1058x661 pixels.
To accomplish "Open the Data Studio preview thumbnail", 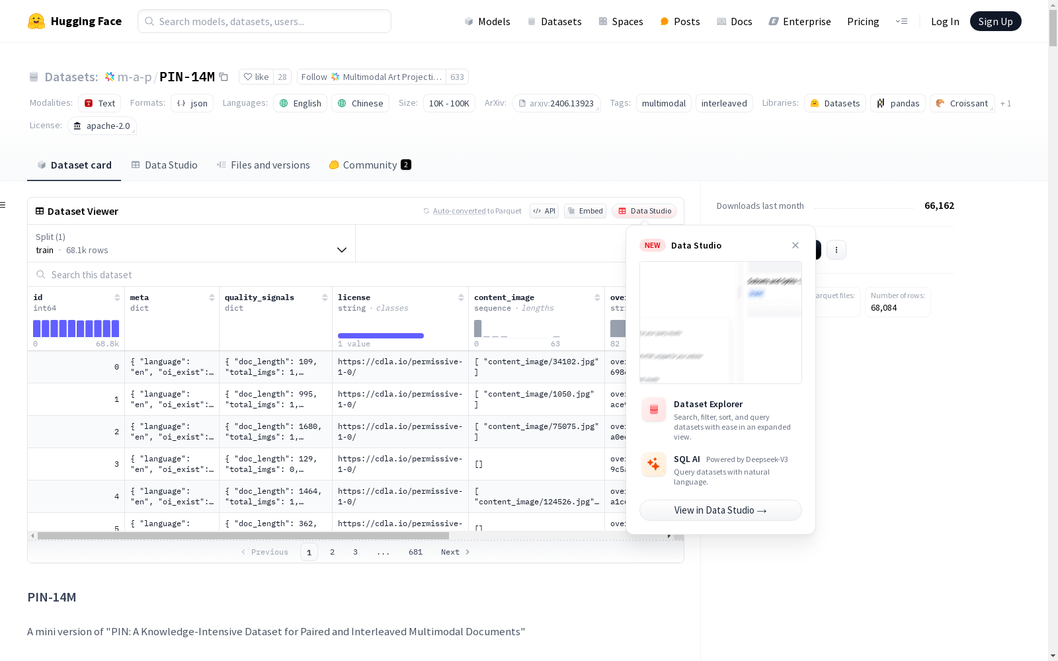I will click(x=721, y=323).
